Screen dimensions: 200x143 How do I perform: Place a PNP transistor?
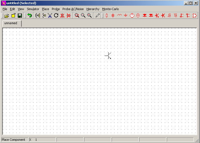163,15
